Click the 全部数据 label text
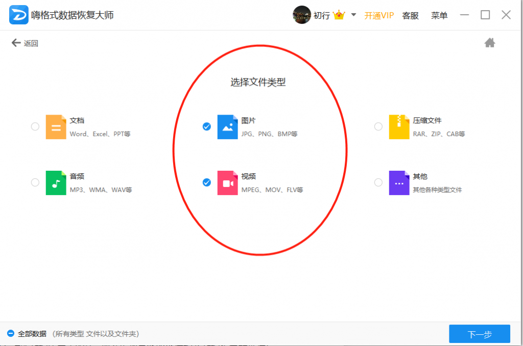The width and height of the screenshot is (523, 346). (32, 334)
